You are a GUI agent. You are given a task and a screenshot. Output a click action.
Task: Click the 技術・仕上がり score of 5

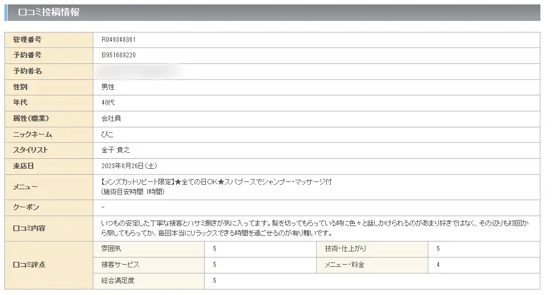coord(438,249)
